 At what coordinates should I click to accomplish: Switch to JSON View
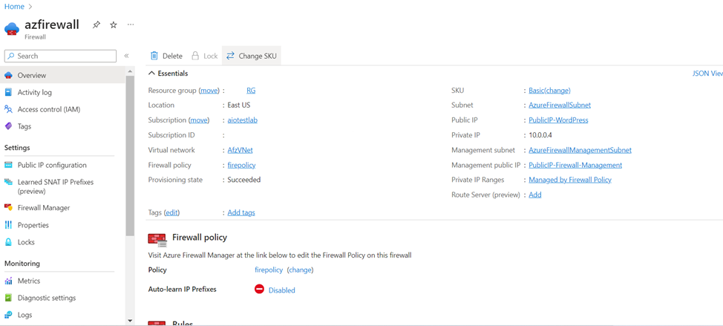[707, 74]
